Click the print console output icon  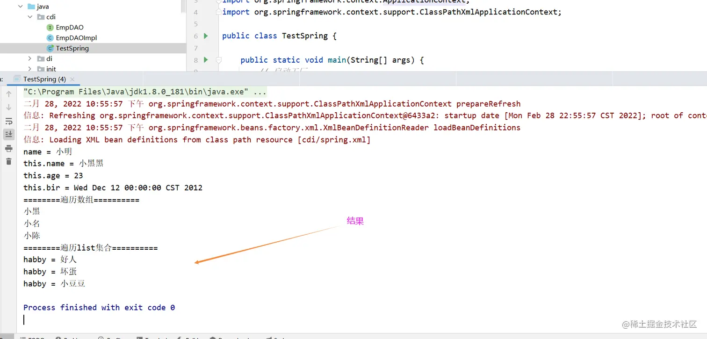(x=8, y=148)
